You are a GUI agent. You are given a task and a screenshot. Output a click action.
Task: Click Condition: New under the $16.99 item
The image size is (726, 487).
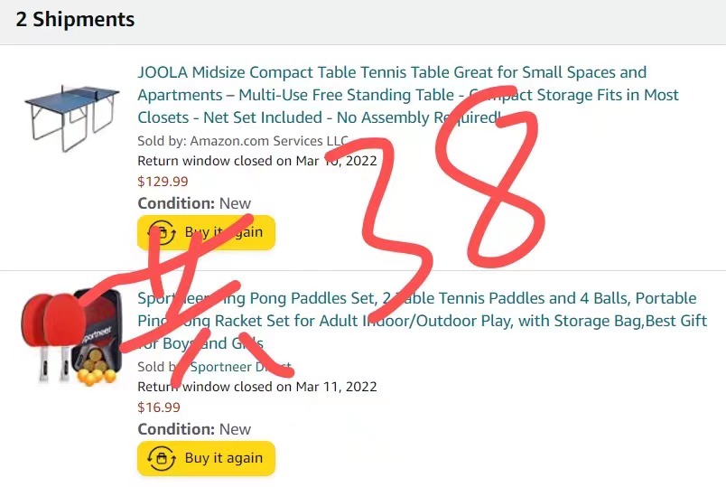(194, 429)
